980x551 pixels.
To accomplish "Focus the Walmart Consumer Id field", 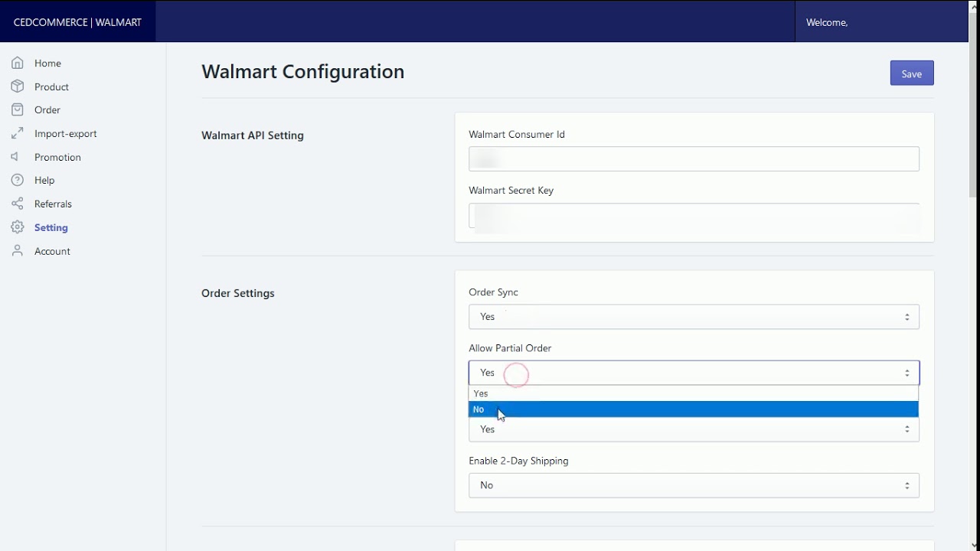I will (694, 159).
